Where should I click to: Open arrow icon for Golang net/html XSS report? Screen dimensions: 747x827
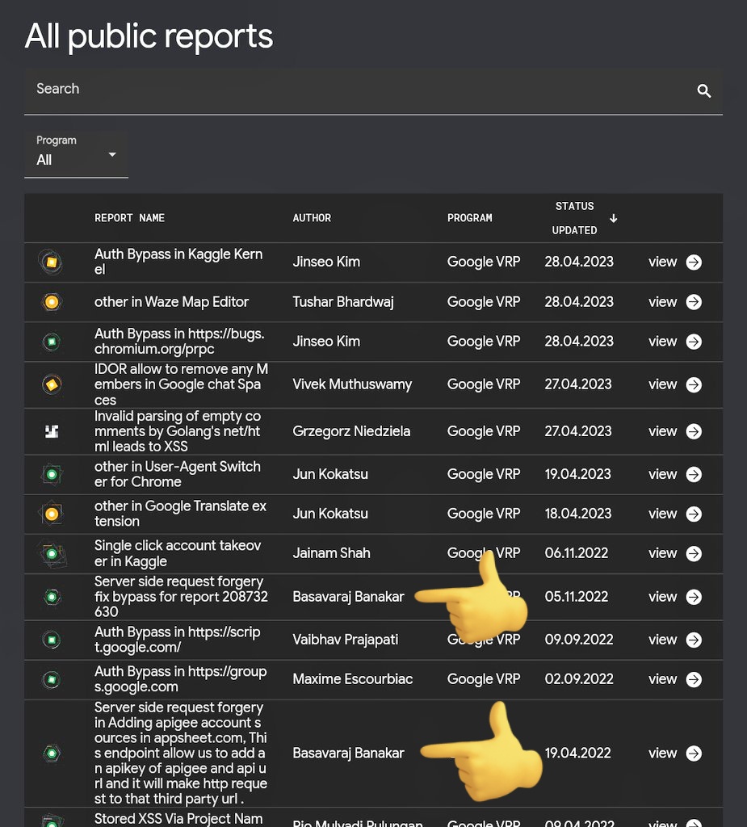pyautogui.click(x=694, y=431)
